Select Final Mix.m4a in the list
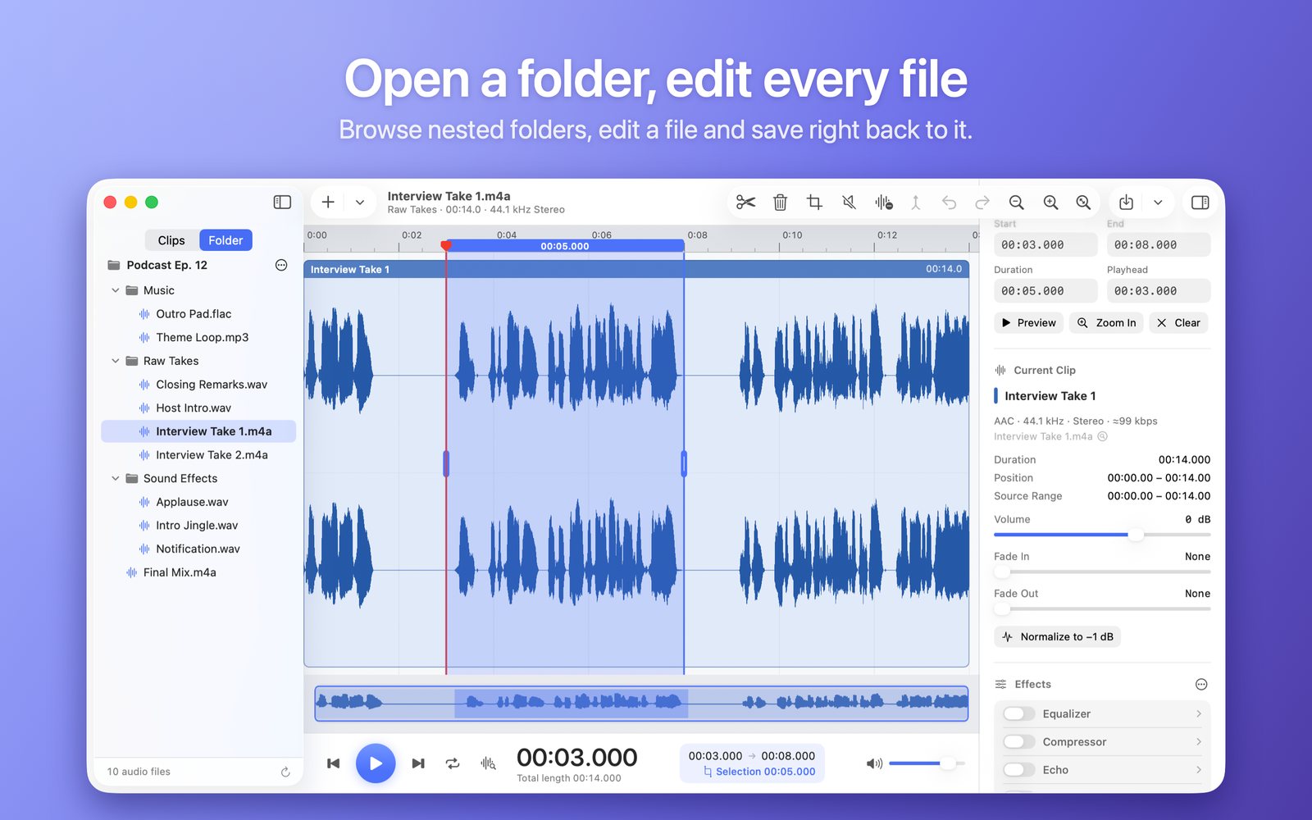The height and width of the screenshot is (820, 1312). [x=198, y=572]
